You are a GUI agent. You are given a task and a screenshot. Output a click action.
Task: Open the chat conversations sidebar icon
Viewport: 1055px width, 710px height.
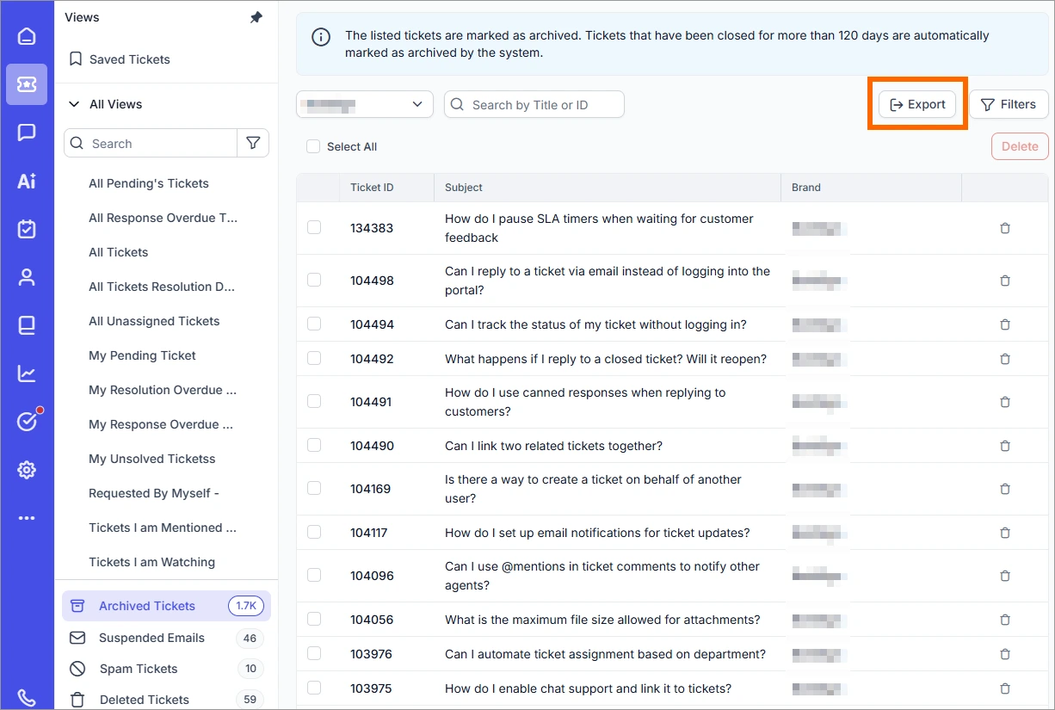pyautogui.click(x=27, y=133)
